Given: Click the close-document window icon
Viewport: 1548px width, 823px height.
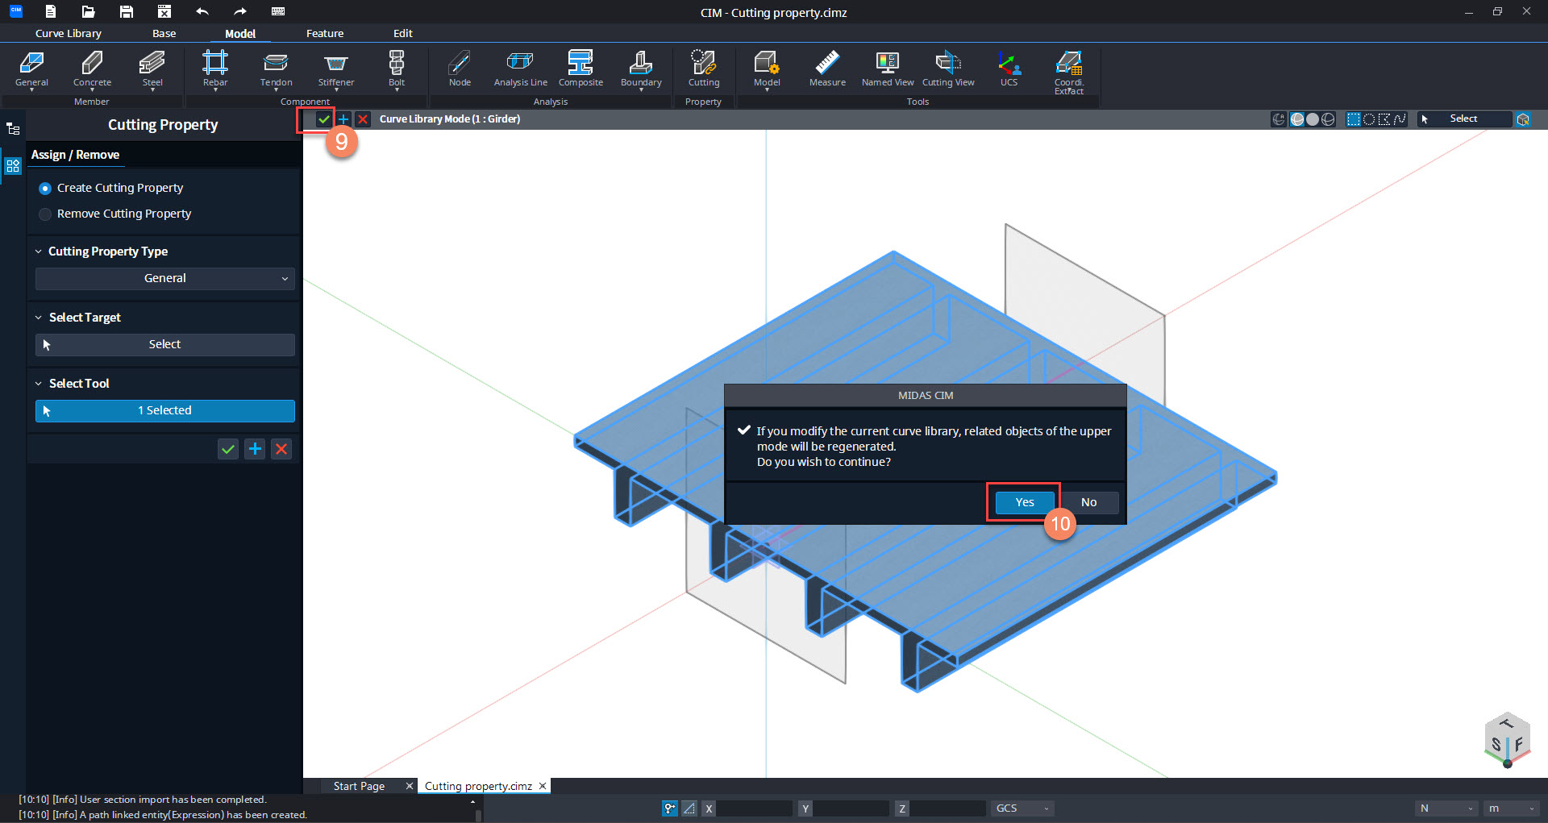Looking at the screenshot, I should coord(164,11).
